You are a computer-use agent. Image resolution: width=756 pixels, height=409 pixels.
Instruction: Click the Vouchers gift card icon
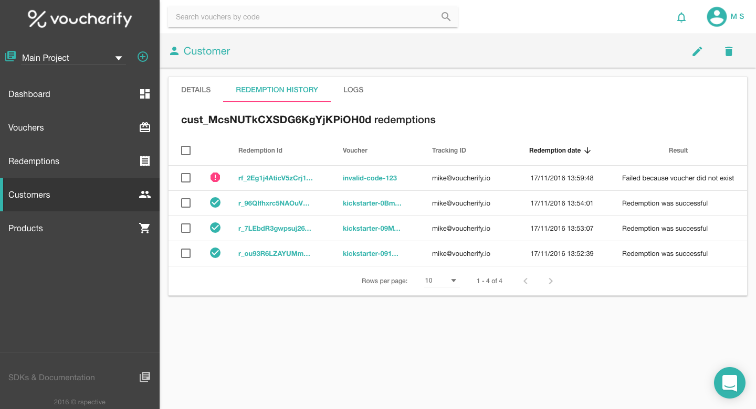tap(145, 127)
